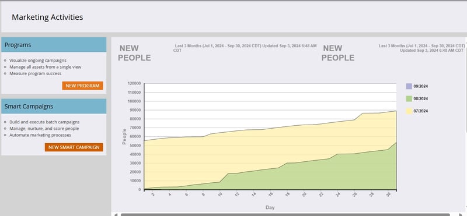Click the 07/2024 legend color swatch

tap(409, 111)
